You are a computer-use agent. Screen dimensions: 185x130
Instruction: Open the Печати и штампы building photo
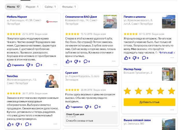tap(169, 22)
